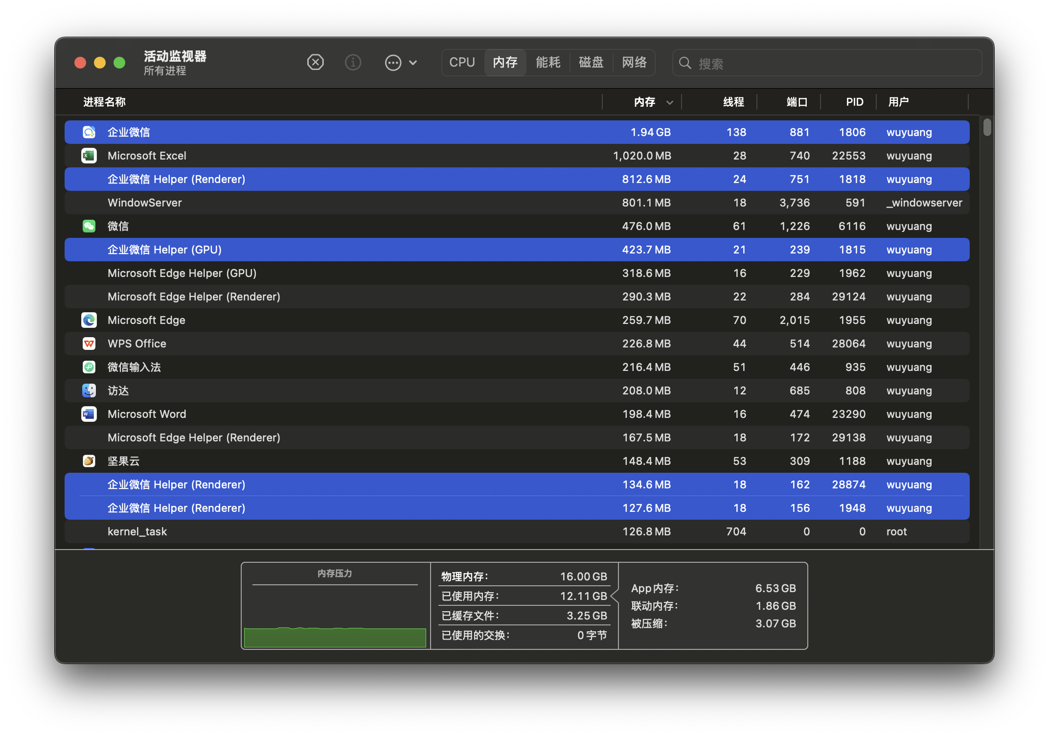The width and height of the screenshot is (1049, 736).
Task: Sort by the PID column header
Action: pyautogui.click(x=854, y=102)
